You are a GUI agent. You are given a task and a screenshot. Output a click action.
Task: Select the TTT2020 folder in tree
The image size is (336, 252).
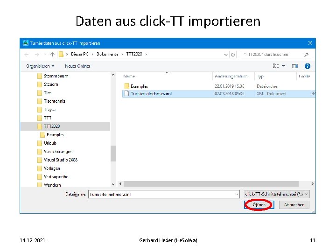point(65,126)
